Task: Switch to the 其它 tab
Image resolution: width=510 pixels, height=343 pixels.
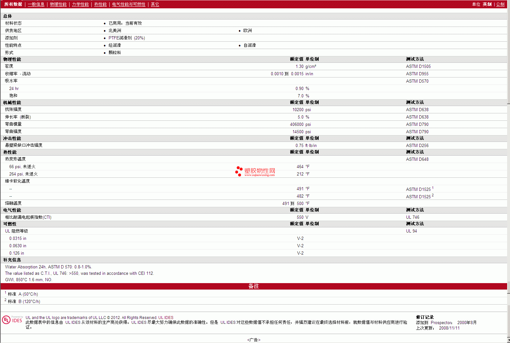Action: click(x=155, y=4)
